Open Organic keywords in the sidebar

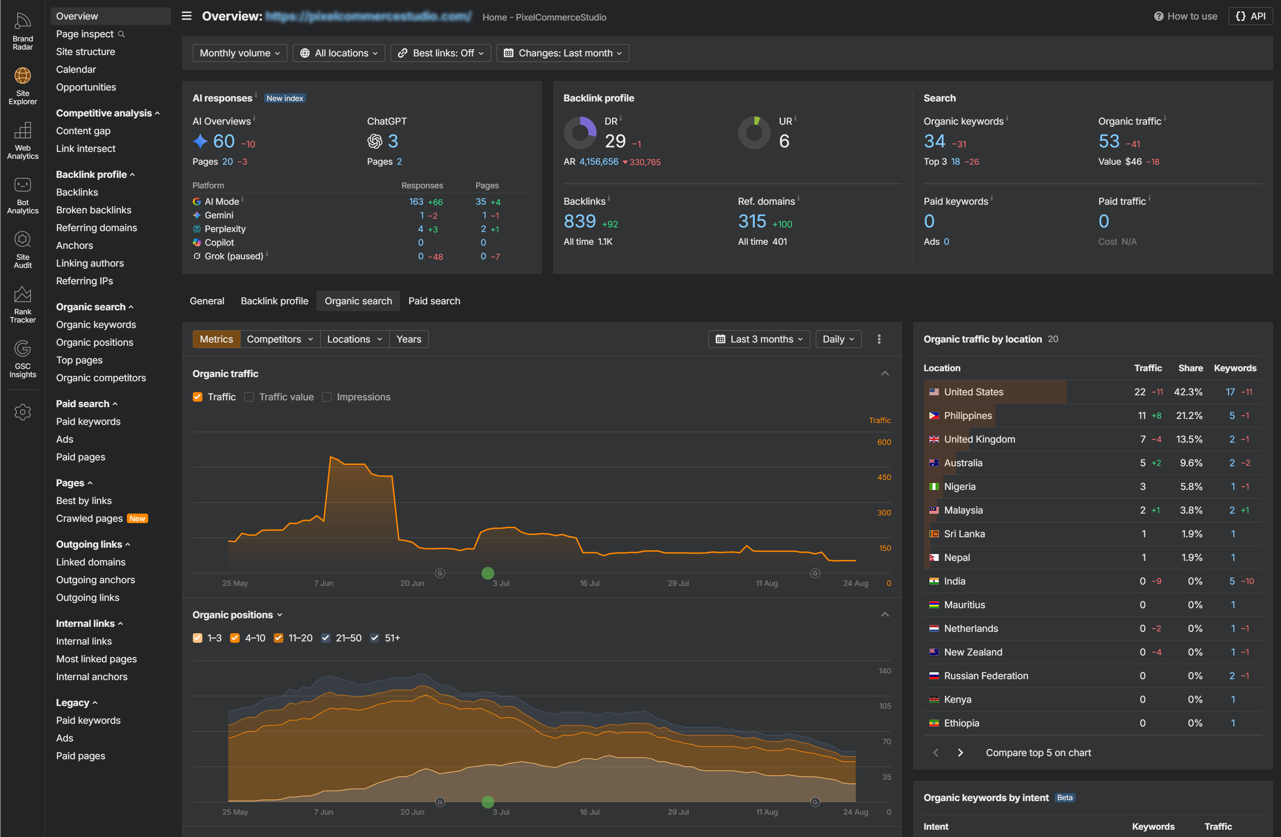[96, 325]
